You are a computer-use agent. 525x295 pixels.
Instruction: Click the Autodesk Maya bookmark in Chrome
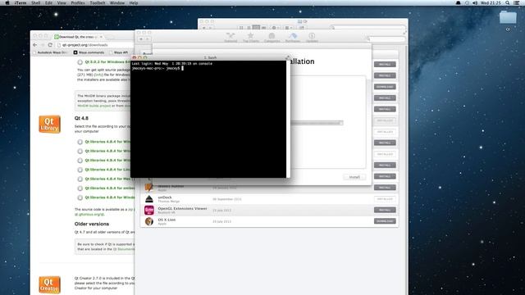click(50, 52)
